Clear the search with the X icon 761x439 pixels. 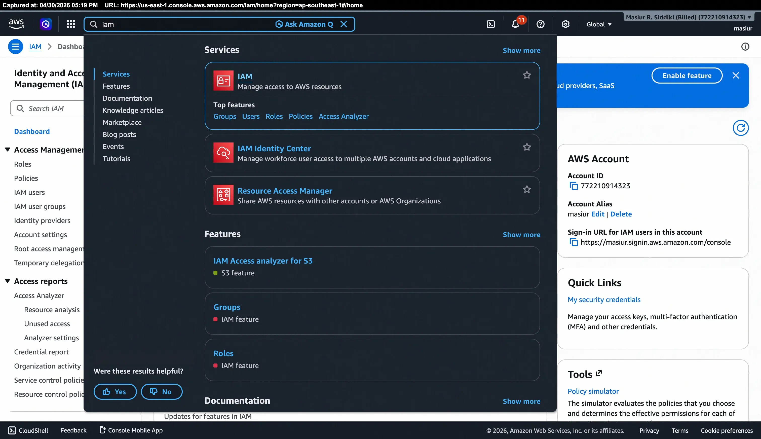click(344, 24)
